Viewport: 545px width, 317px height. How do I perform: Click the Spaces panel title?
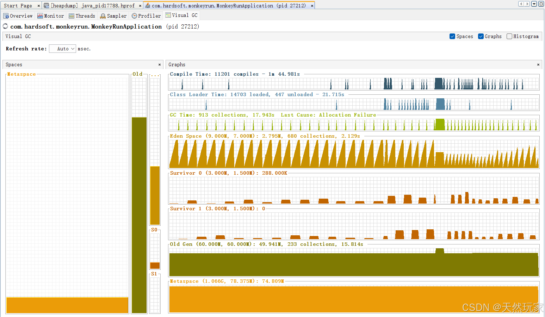coord(14,64)
